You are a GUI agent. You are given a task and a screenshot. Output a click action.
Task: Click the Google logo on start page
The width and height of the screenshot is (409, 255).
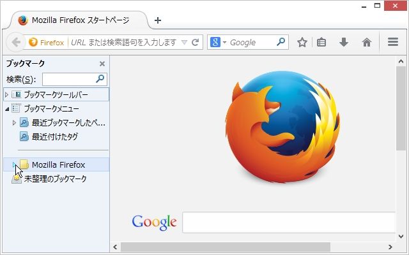coord(155,222)
